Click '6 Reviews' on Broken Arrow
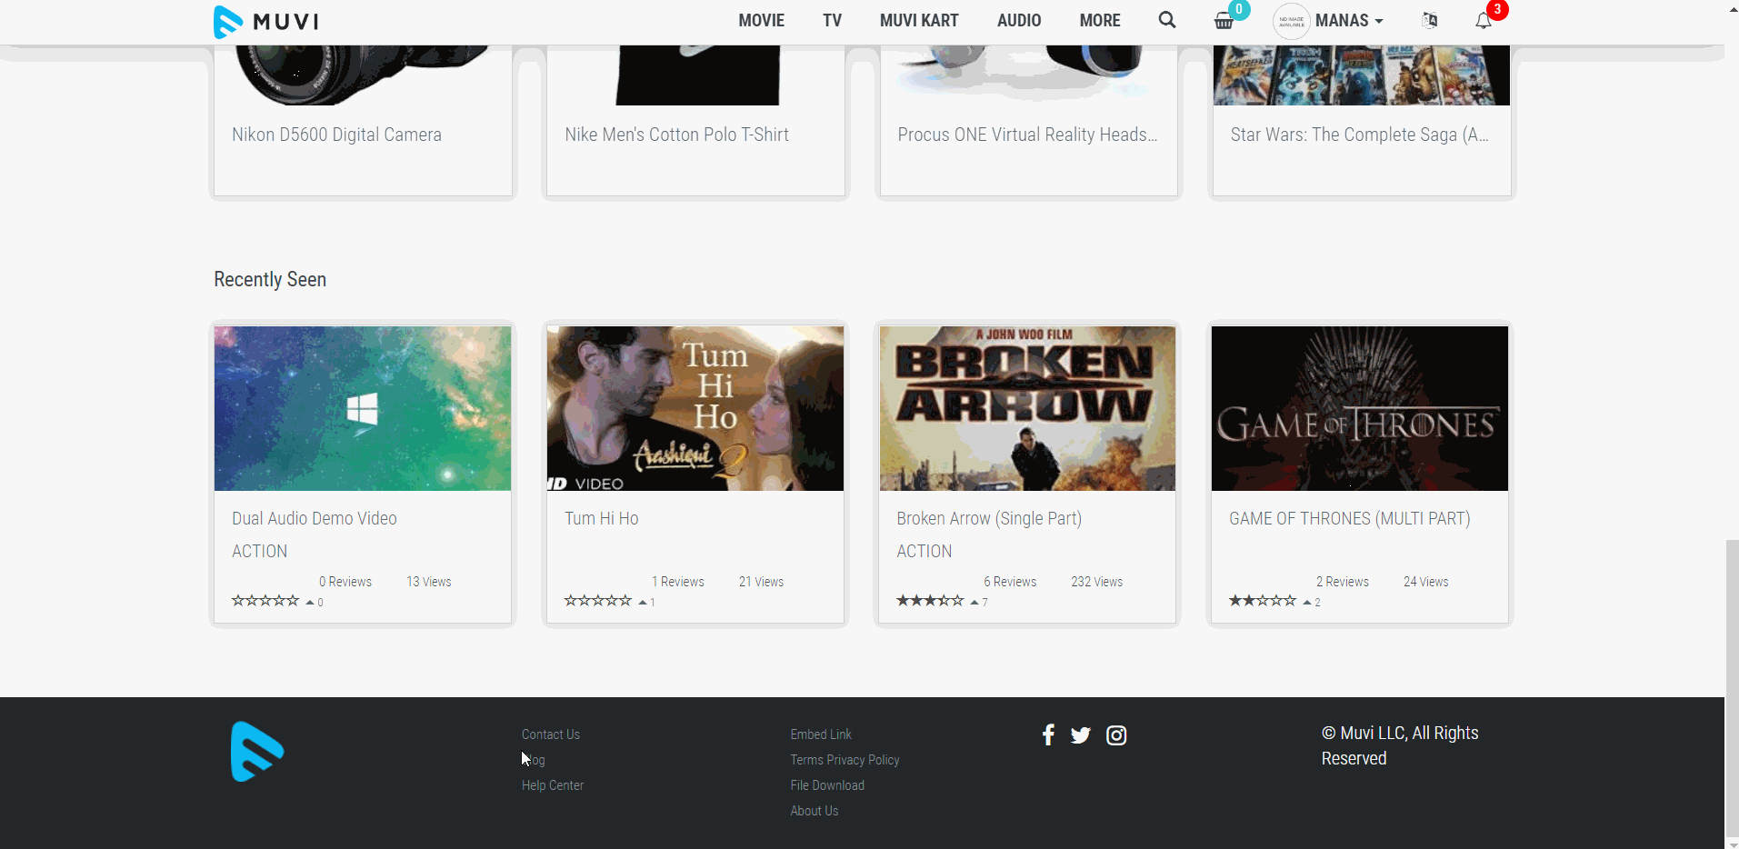Screen dimensions: 1739x849 click(x=1010, y=582)
